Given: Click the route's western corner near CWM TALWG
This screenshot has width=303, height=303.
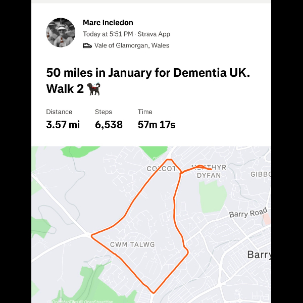Looking at the screenshot, I should tap(91, 235).
